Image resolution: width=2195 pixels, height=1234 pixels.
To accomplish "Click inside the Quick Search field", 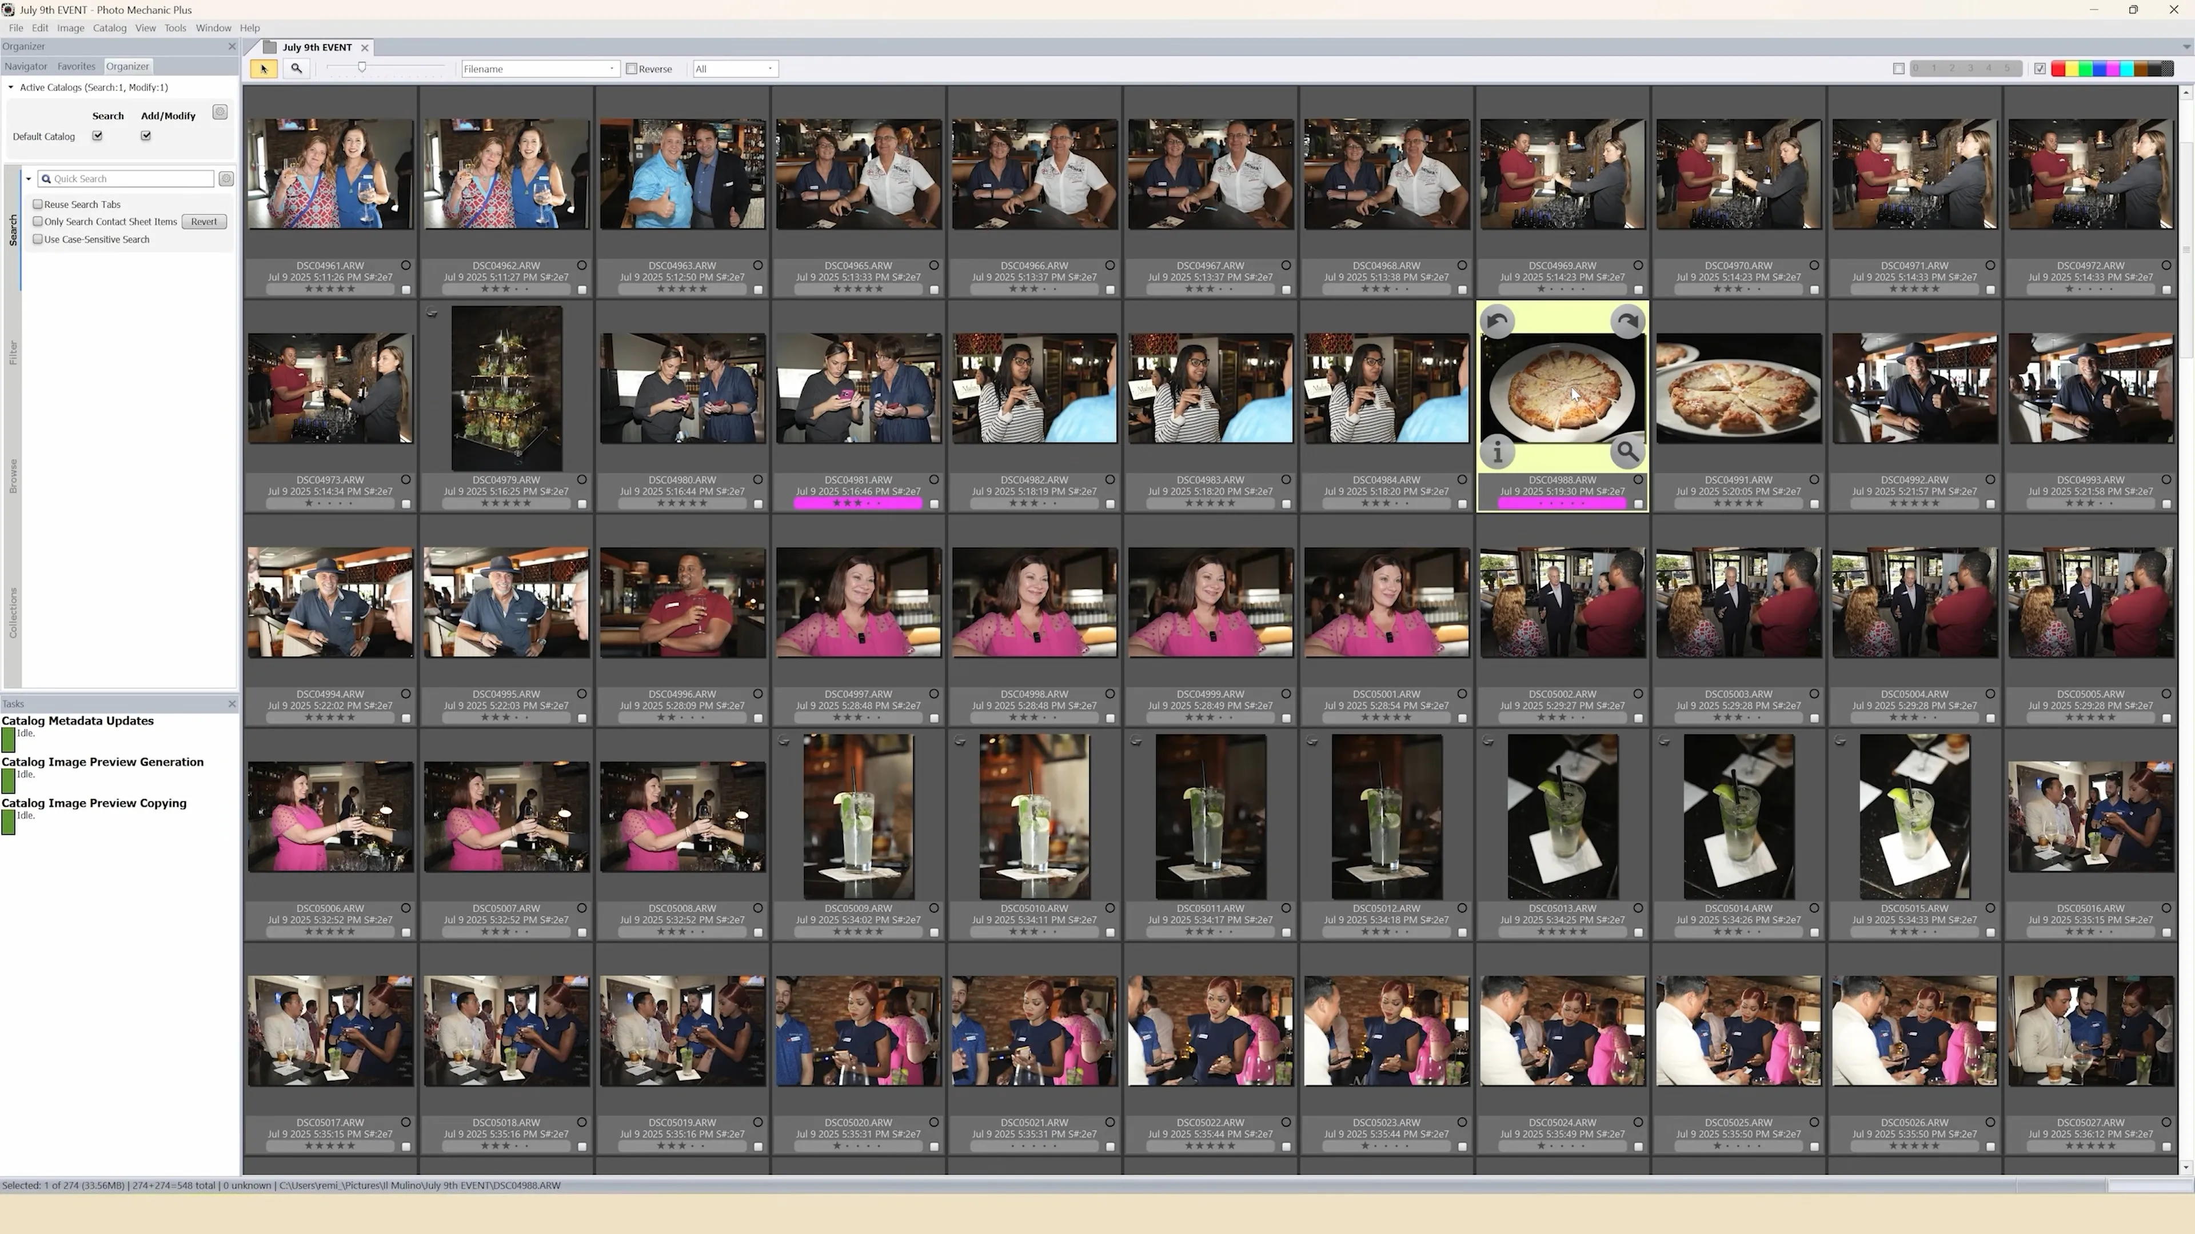I will tap(128, 178).
